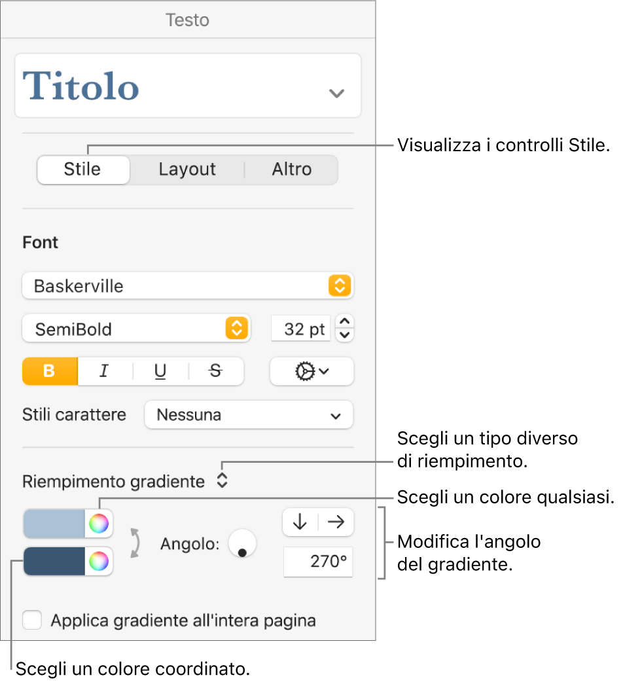Swap the two gradient colors
Viewport: 623px width, 686px height.
[x=136, y=542]
